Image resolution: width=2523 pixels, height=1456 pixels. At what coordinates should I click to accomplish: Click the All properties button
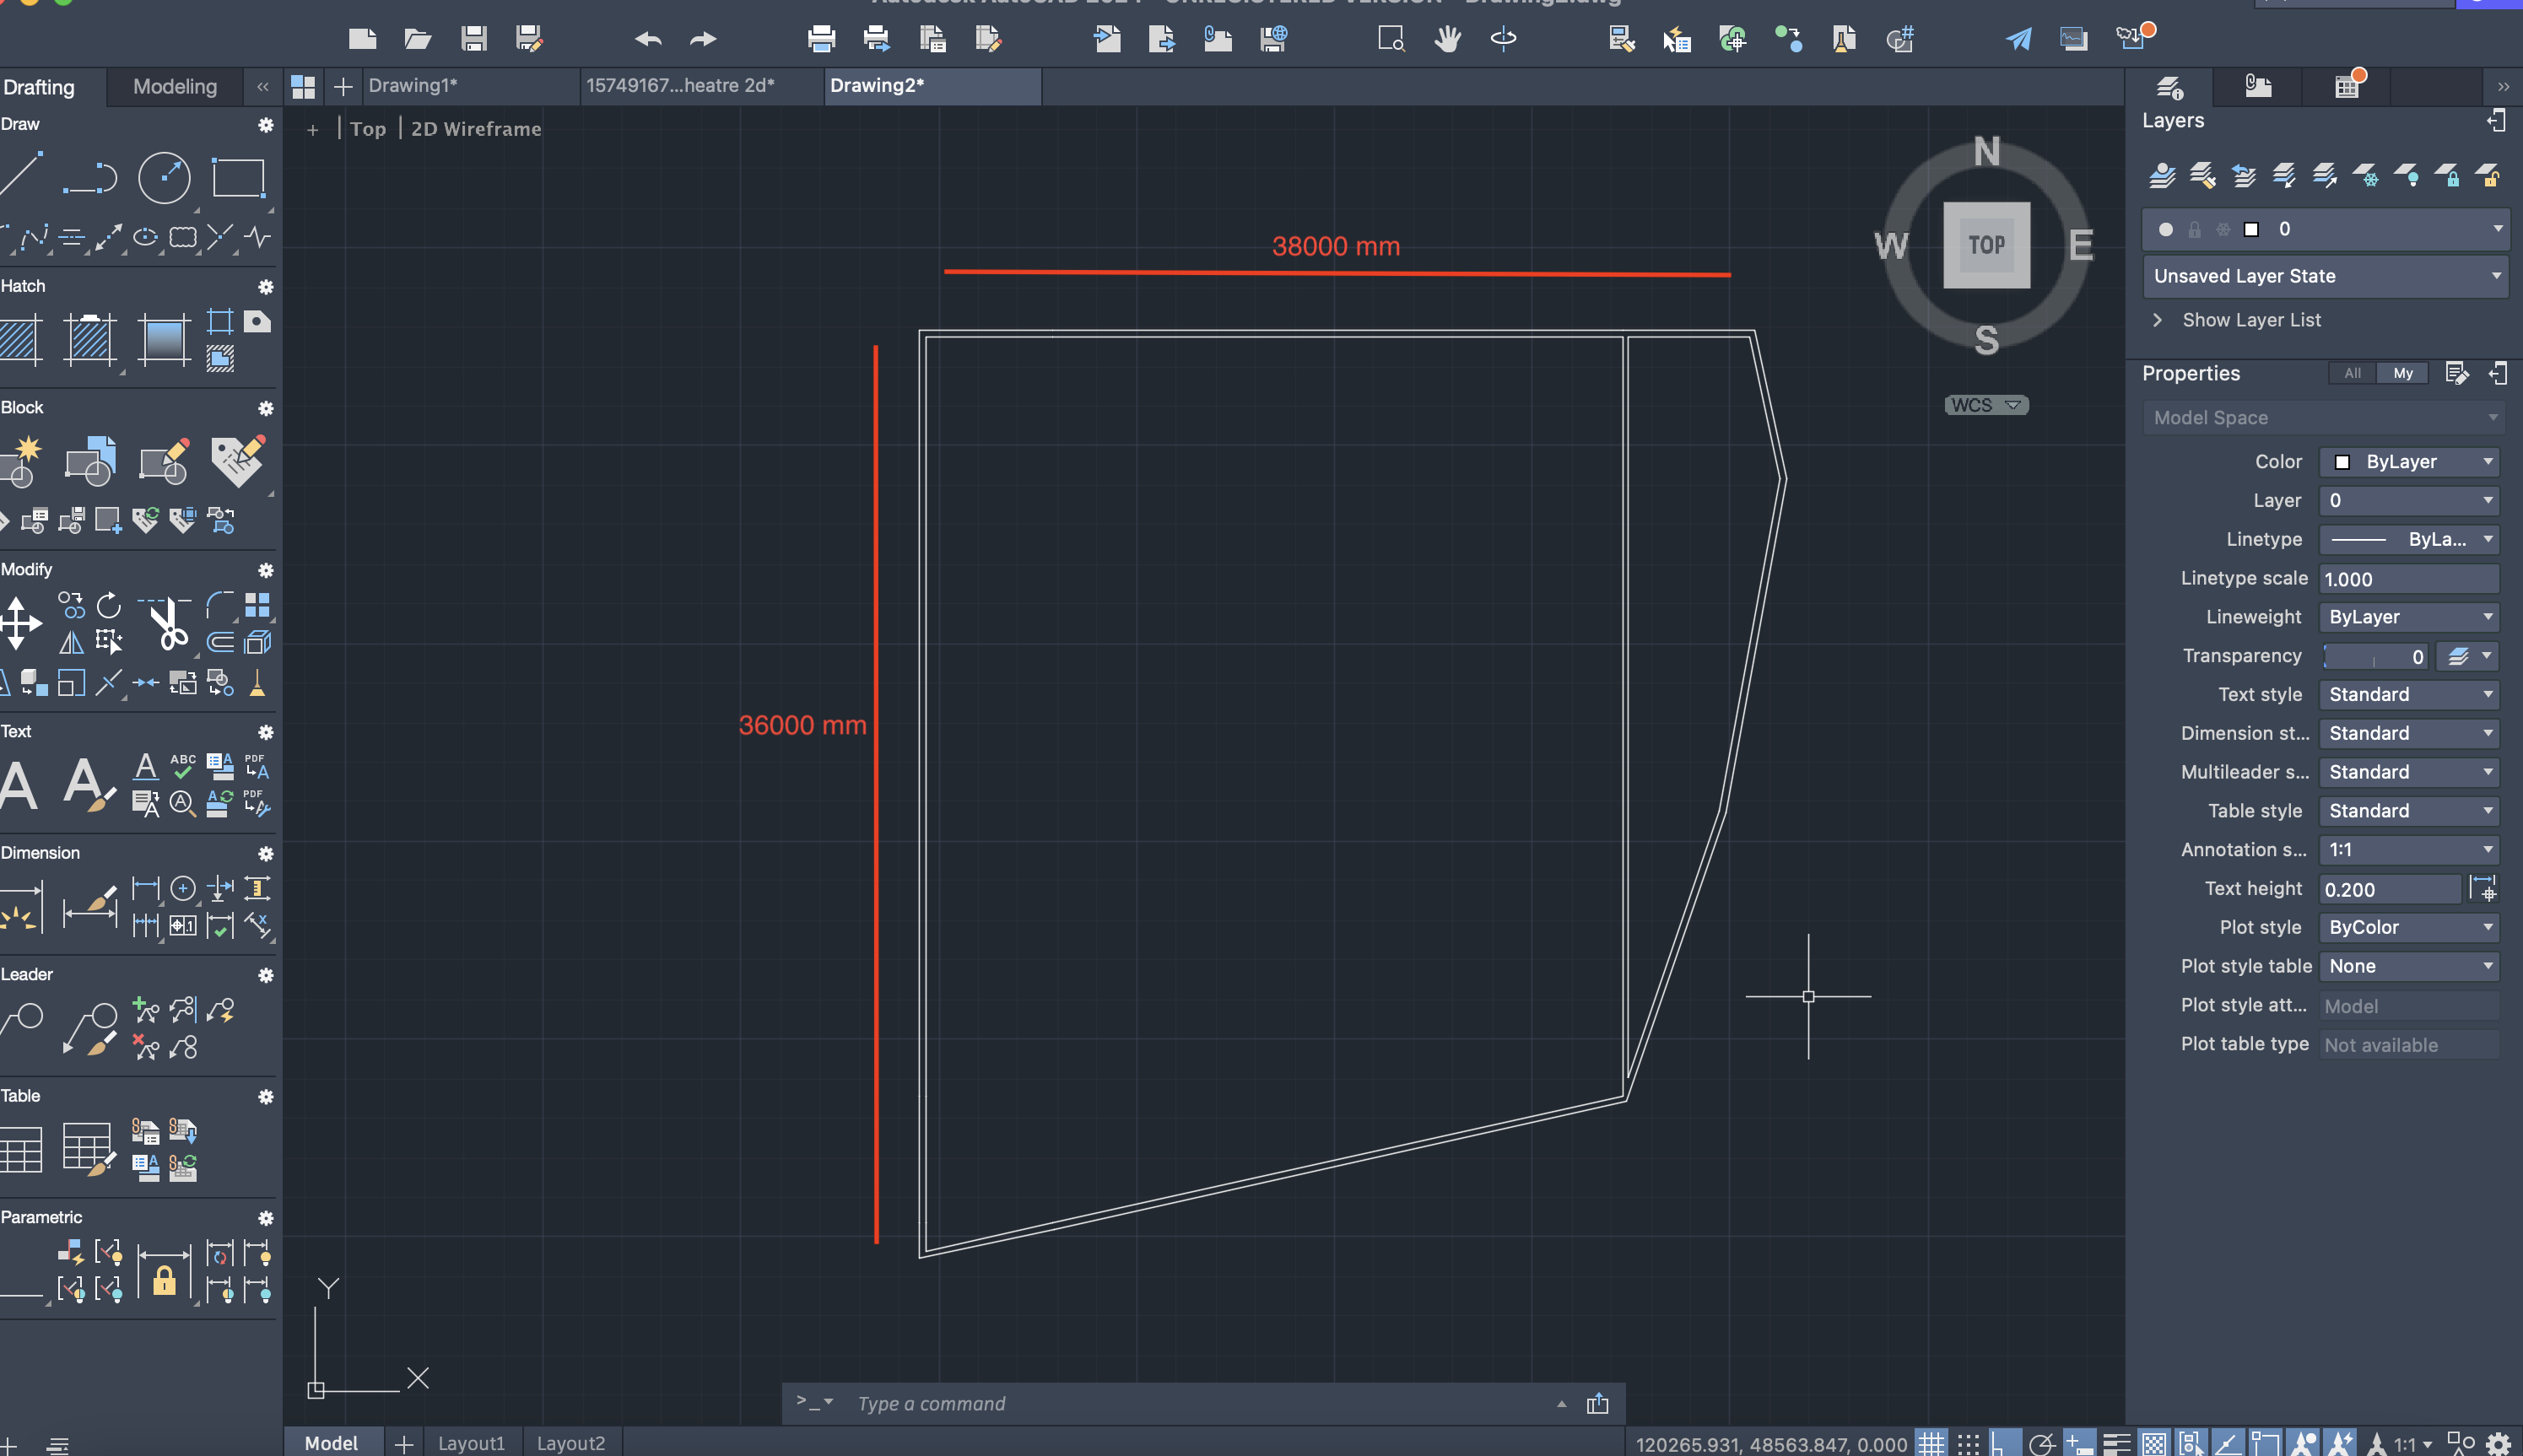[2352, 373]
